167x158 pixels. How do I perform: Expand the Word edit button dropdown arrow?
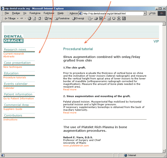click(105, 19)
